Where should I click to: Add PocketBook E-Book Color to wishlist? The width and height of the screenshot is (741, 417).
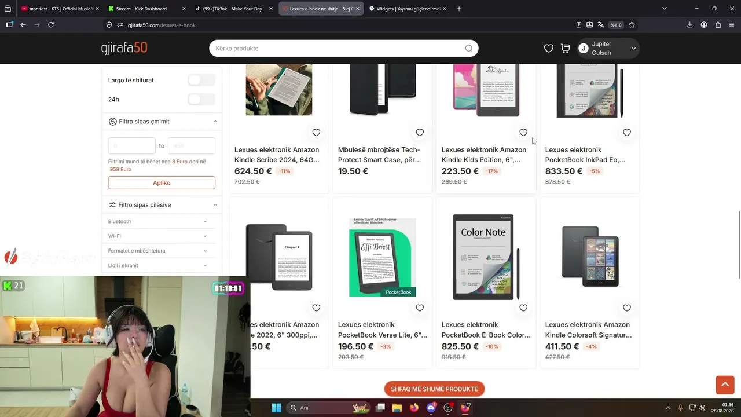pos(523,308)
